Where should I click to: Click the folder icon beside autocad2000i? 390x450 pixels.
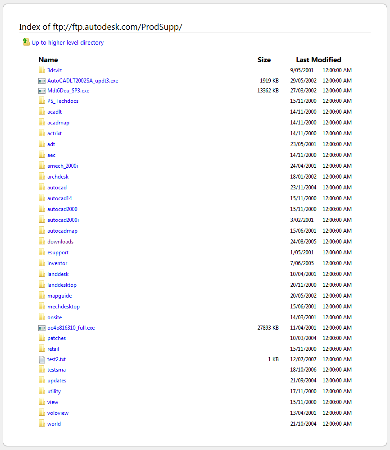[x=42, y=220]
